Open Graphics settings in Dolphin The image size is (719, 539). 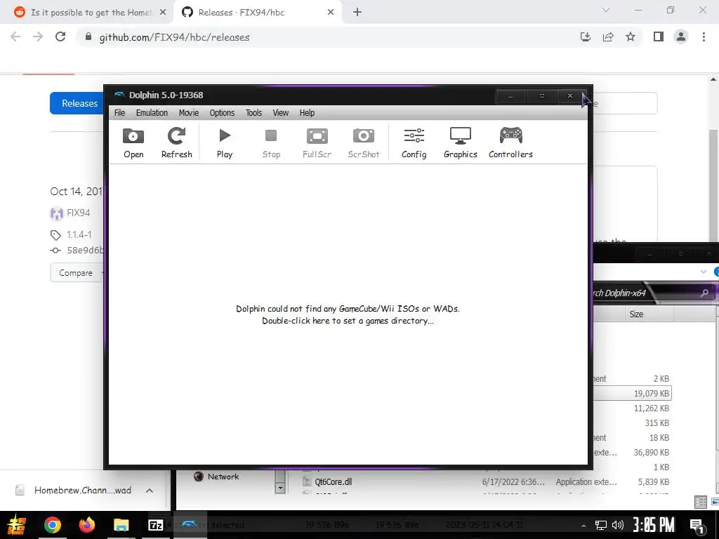(x=461, y=142)
